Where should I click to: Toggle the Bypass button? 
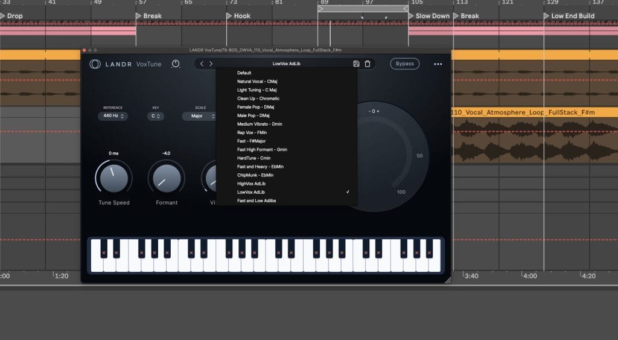404,63
